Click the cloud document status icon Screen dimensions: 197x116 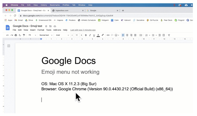click(55, 26)
